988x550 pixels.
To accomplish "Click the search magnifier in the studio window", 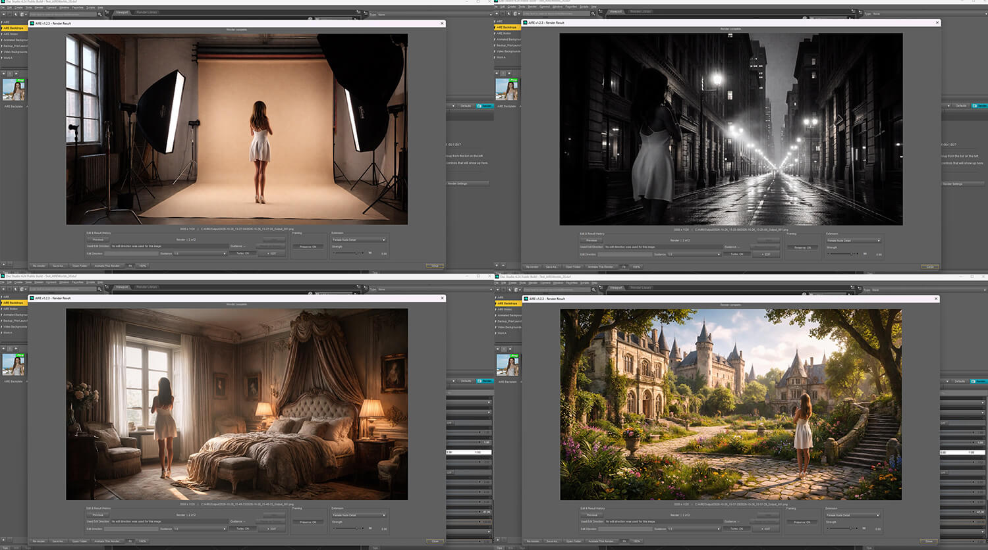I will [x=99, y=14].
